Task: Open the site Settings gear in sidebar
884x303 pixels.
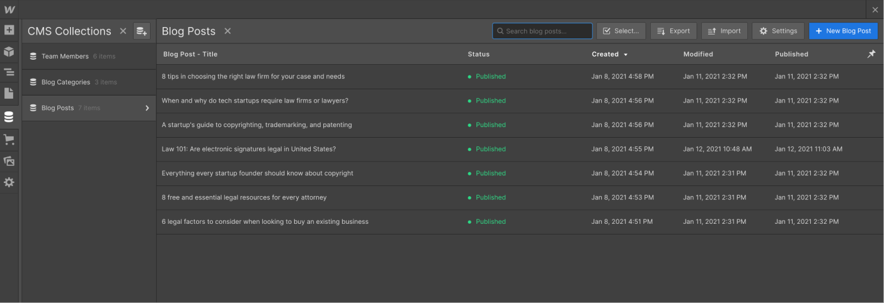Action: [x=9, y=182]
